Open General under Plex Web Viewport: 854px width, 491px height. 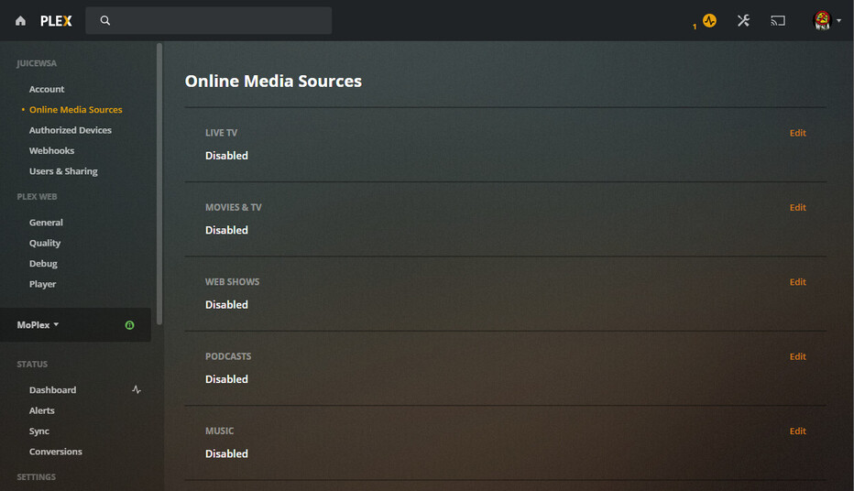pos(47,222)
